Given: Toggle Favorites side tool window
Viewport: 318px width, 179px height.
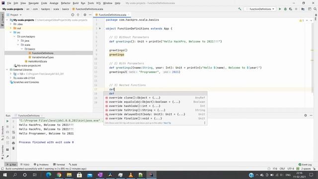Looking at the screenshot, I should (x=2, y=152).
